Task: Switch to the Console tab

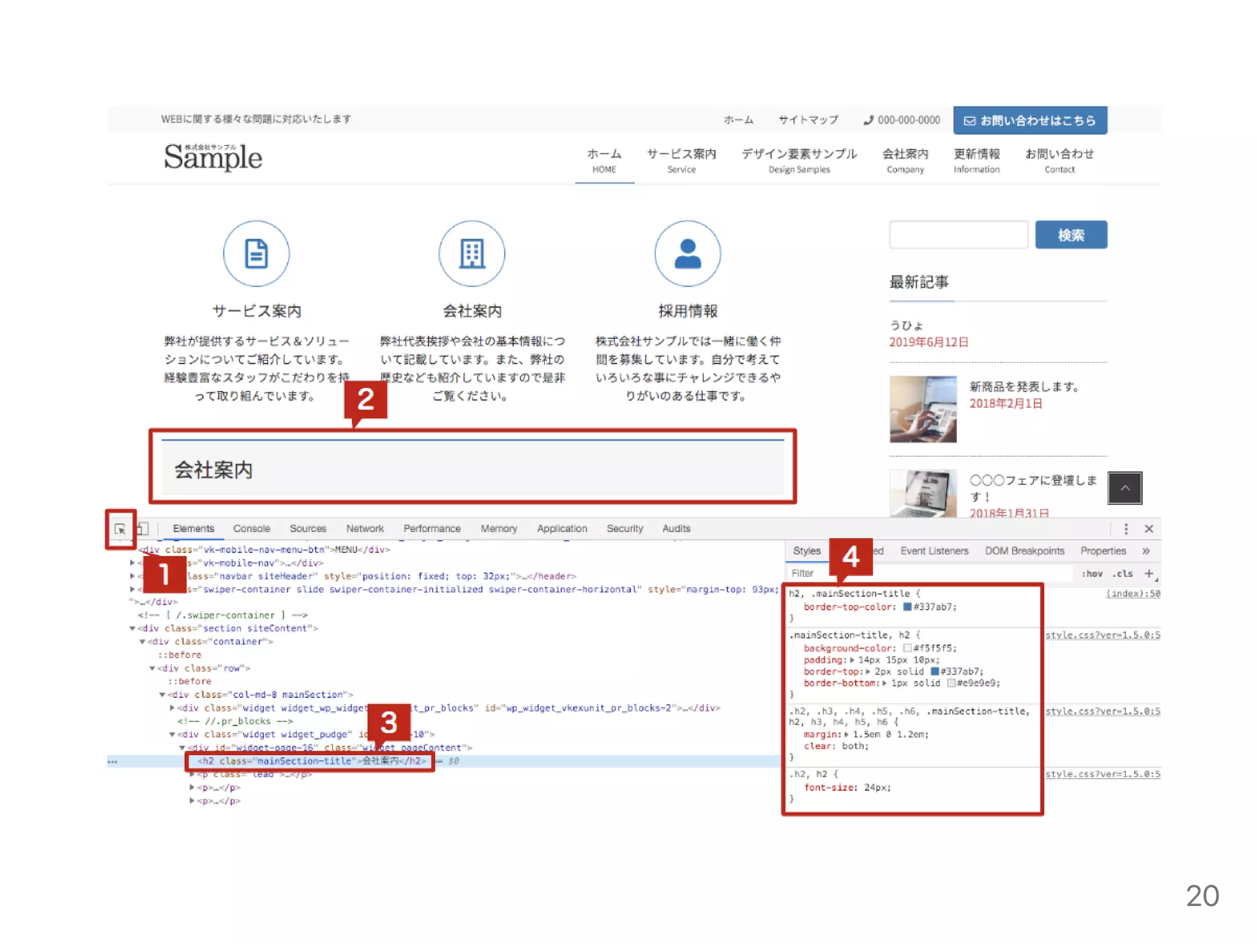Action: 251,528
